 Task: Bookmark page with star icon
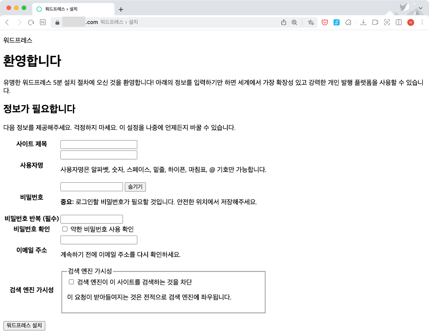(x=311, y=22)
